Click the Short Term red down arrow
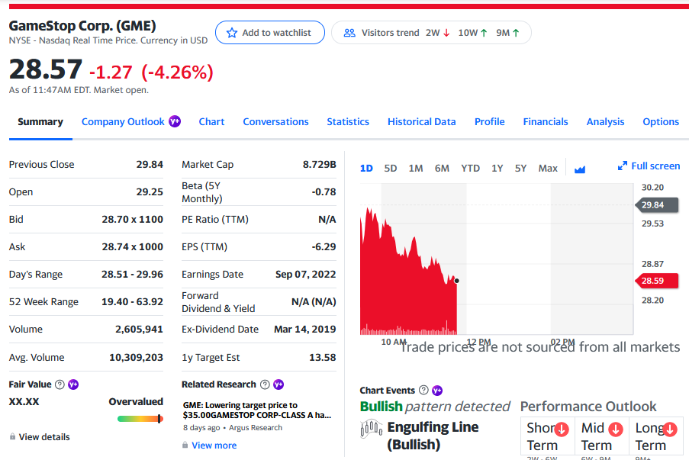This screenshot has height=460, width=689. pos(561,429)
